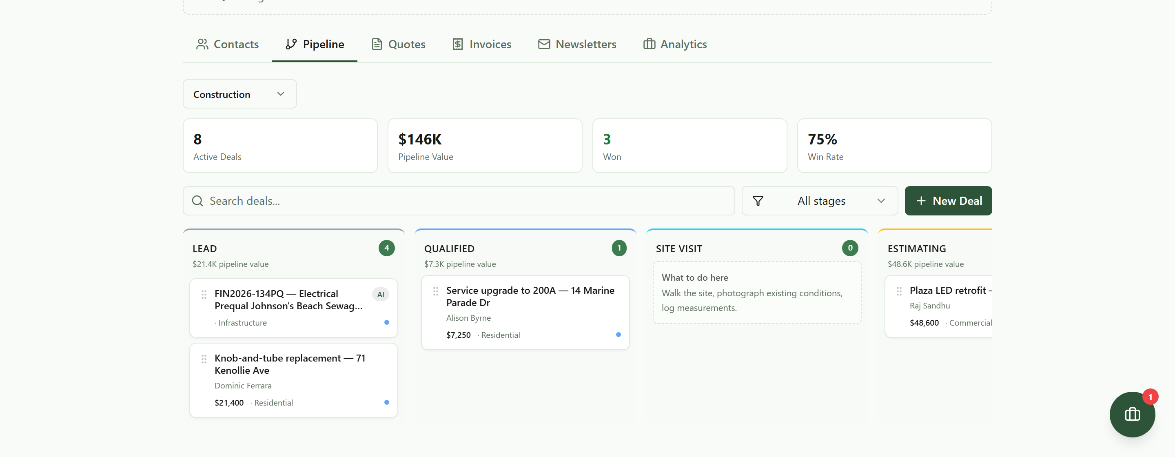This screenshot has height=457, width=1175.
Task: Click the AI badge on FIN2026-134PQ deal
Action: click(380, 294)
